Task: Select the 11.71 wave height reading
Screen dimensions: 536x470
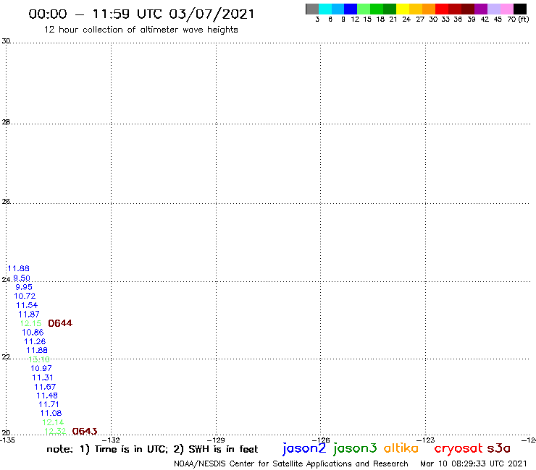Action: click(x=49, y=404)
